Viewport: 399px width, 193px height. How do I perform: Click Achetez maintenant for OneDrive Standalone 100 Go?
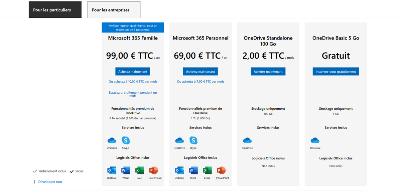pyautogui.click(x=268, y=71)
